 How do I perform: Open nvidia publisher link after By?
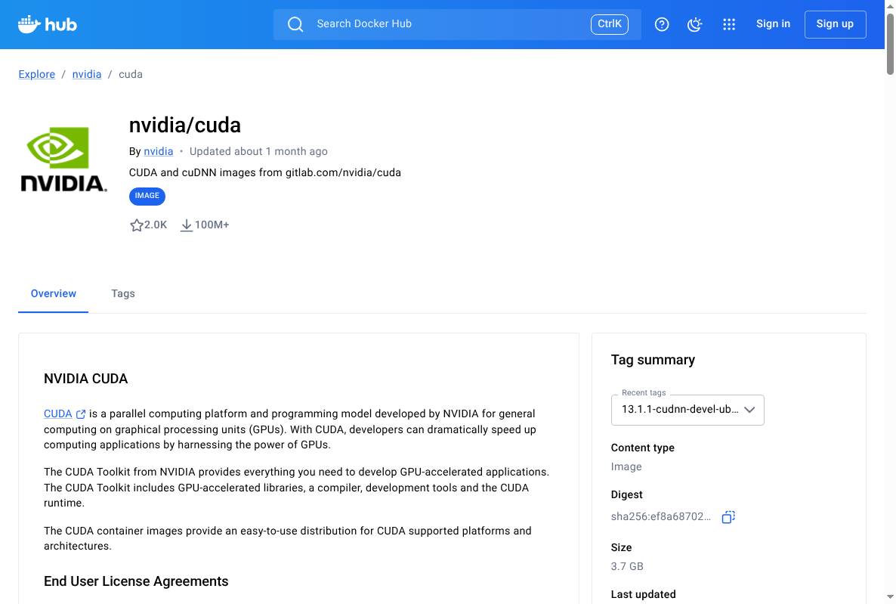pos(159,151)
